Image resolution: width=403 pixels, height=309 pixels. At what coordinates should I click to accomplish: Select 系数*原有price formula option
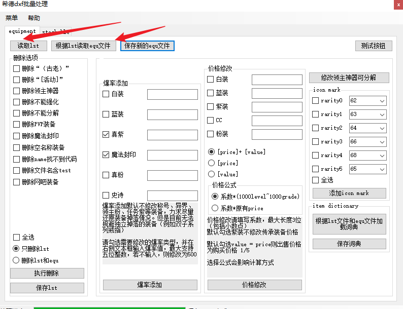(x=215, y=208)
